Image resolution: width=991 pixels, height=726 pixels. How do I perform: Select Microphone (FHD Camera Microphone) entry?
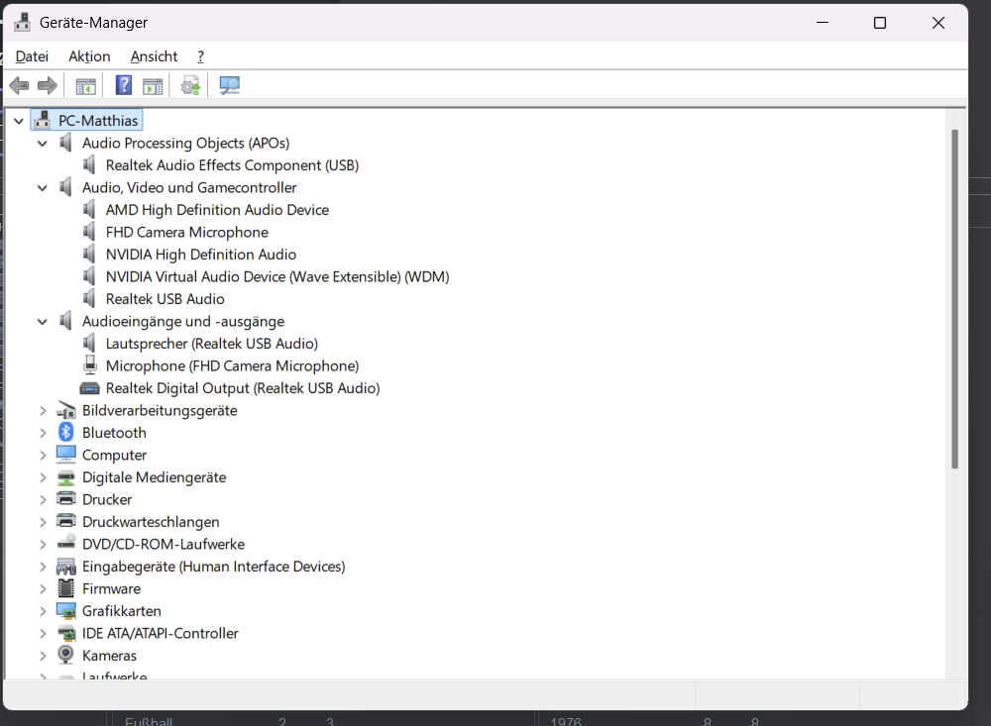pyautogui.click(x=232, y=365)
